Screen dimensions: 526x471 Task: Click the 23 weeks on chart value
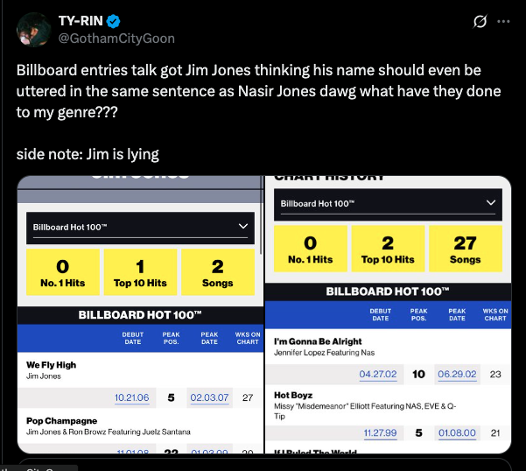[x=495, y=375]
